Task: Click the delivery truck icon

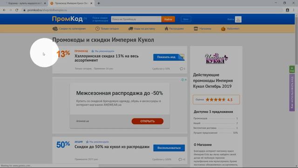Action: click(x=130, y=28)
